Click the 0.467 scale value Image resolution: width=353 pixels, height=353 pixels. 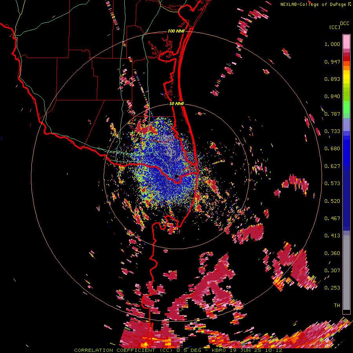(332, 218)
